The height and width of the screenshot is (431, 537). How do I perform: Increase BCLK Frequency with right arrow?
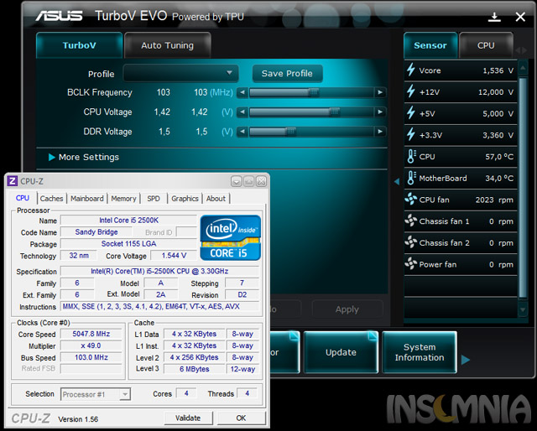click(x=380, y=92)
